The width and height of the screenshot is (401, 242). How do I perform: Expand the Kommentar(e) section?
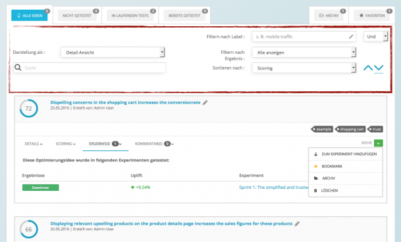point(154,144)
